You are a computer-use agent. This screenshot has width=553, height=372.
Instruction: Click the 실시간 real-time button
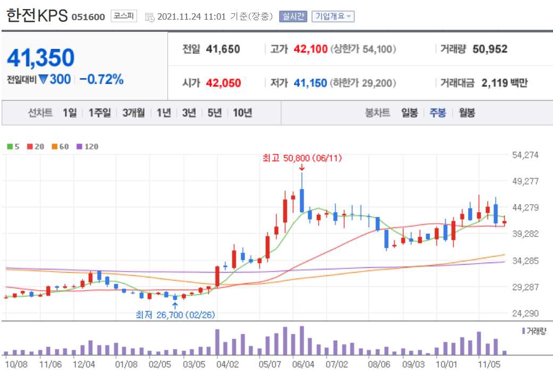coord(293,16)
